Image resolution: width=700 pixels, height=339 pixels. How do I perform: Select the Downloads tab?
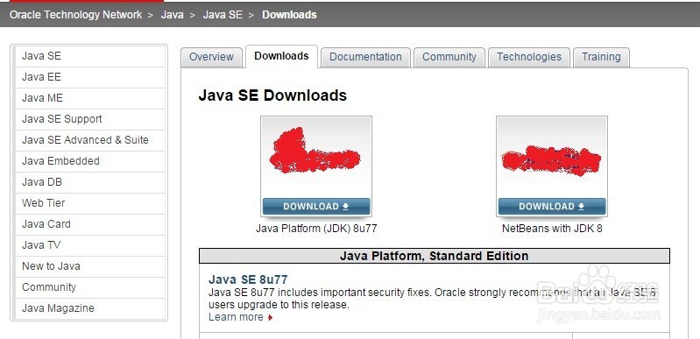coord(282,56)
